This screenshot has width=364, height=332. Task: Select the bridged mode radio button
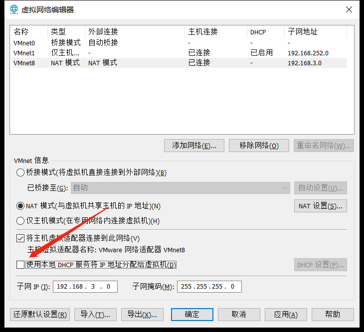(20, 173)
